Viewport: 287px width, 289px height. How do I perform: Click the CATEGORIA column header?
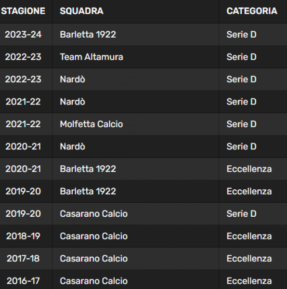click(x=252, y=11)
